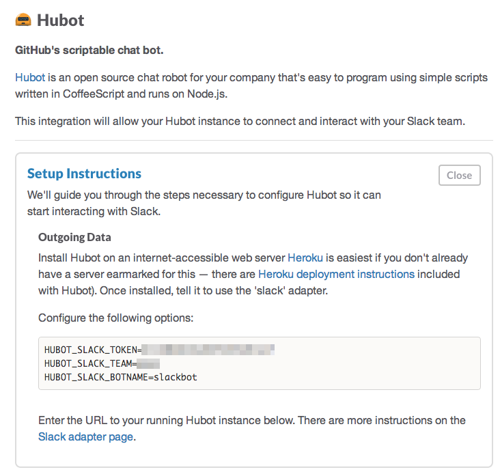Click the blurred Slack token value
This screenshot has height=474, width=500.
pyautogui.click(x=208, y=350)
